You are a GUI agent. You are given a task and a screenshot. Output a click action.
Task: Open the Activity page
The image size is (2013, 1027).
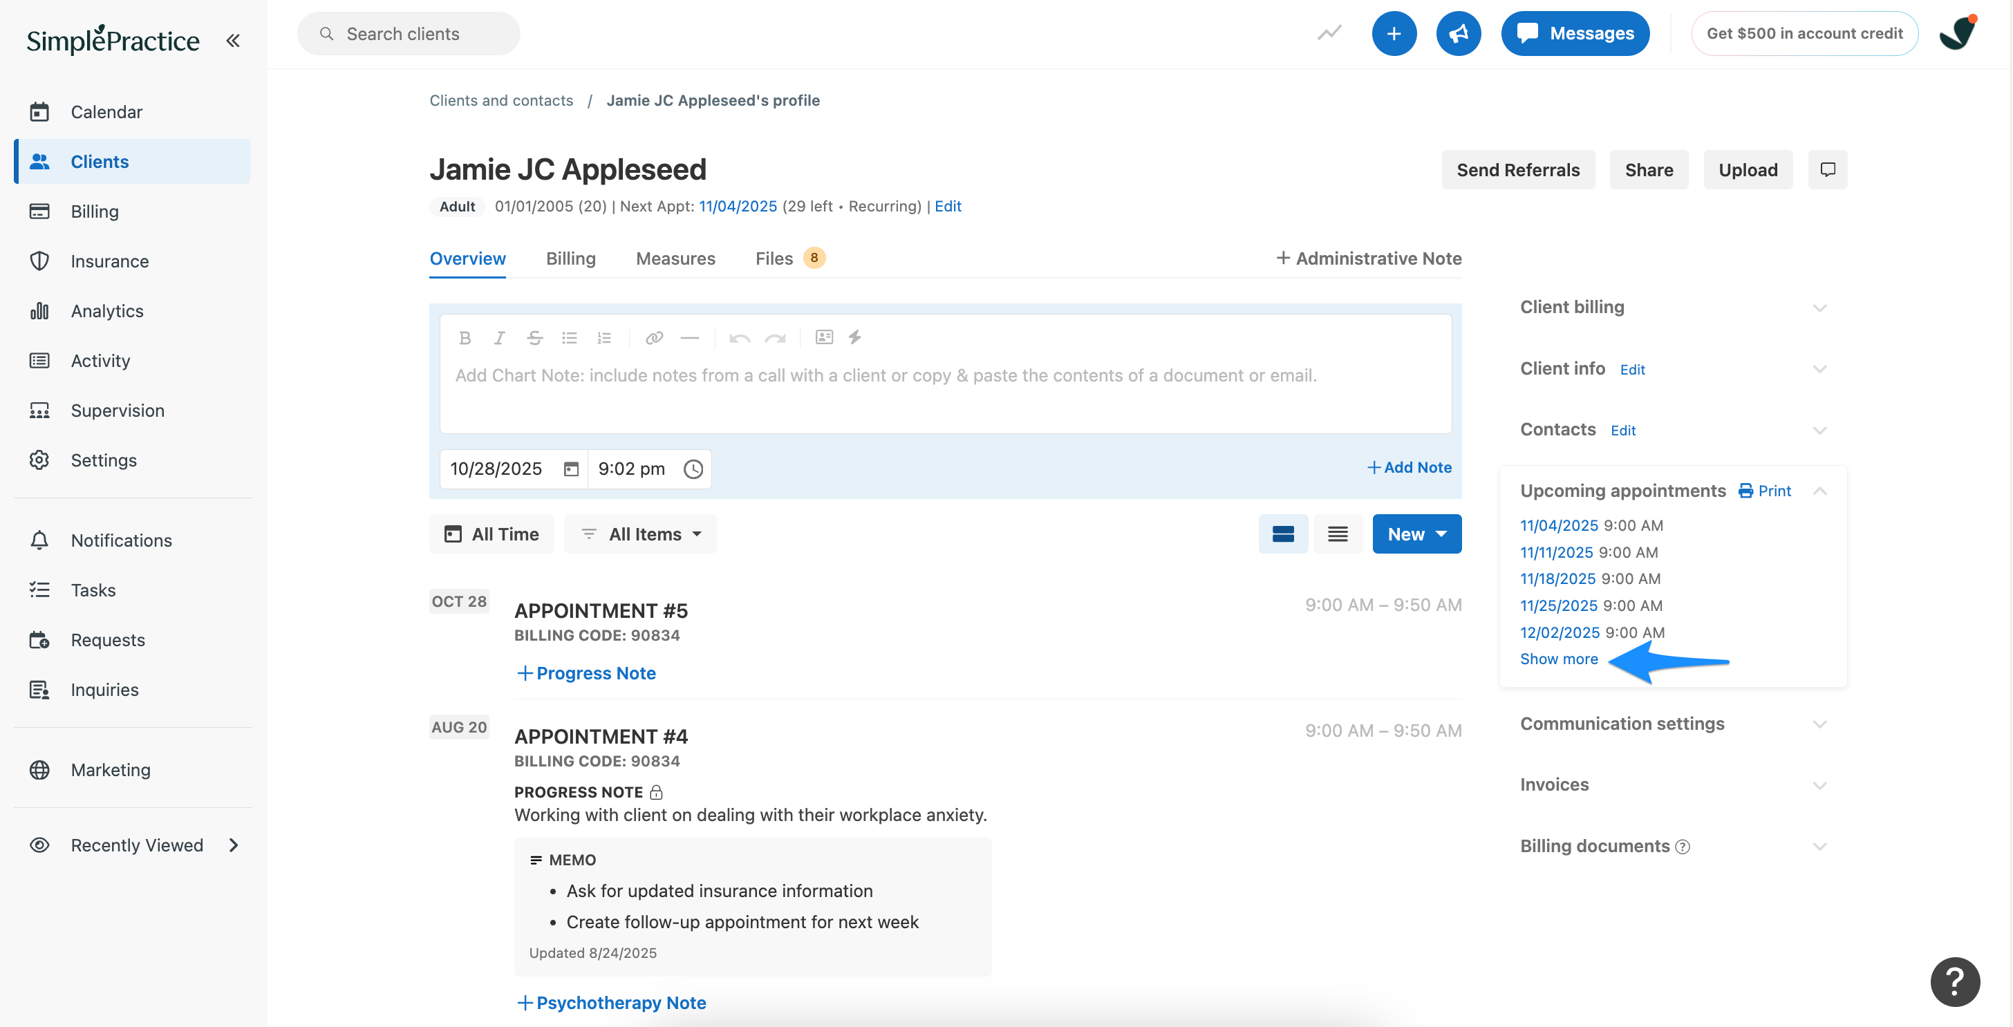click(132, 360)
